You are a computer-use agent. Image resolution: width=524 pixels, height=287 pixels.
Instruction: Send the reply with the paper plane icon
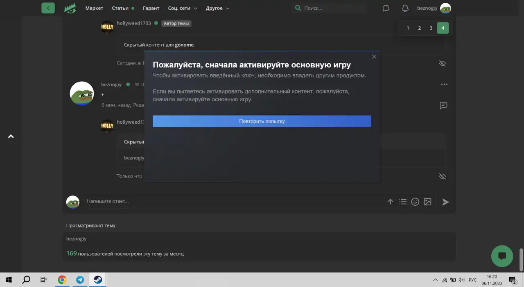[x=445, y=202]
